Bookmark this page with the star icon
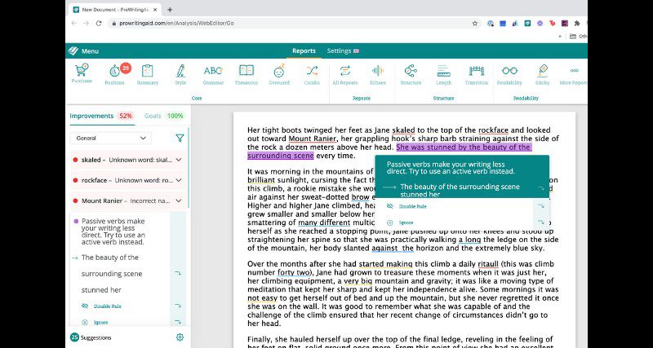 (475, 24)
